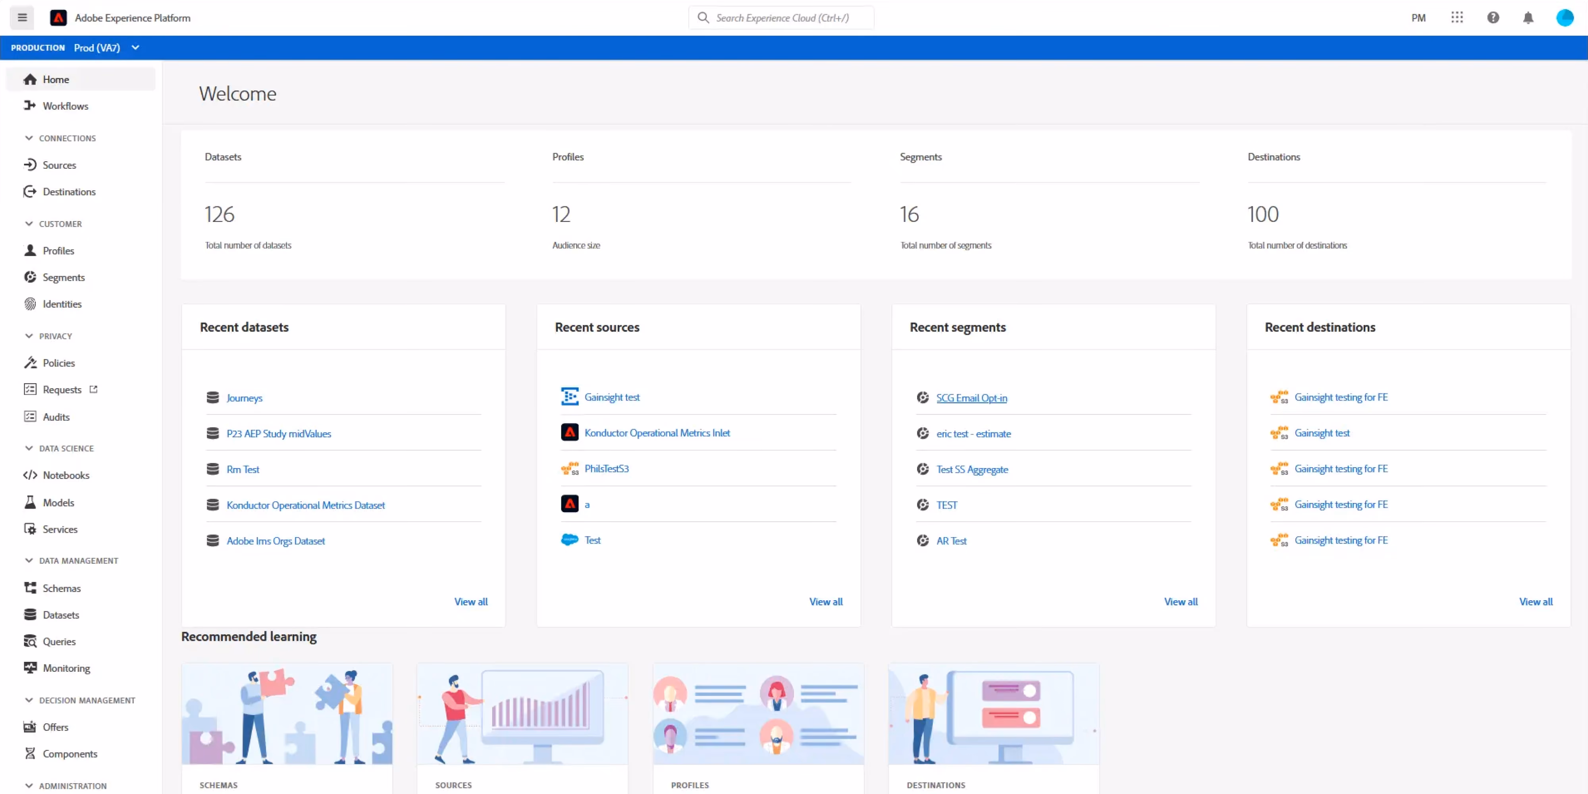Click the 126 total datasets count
Screen dimensions: 1588x794
click(220, 214)
